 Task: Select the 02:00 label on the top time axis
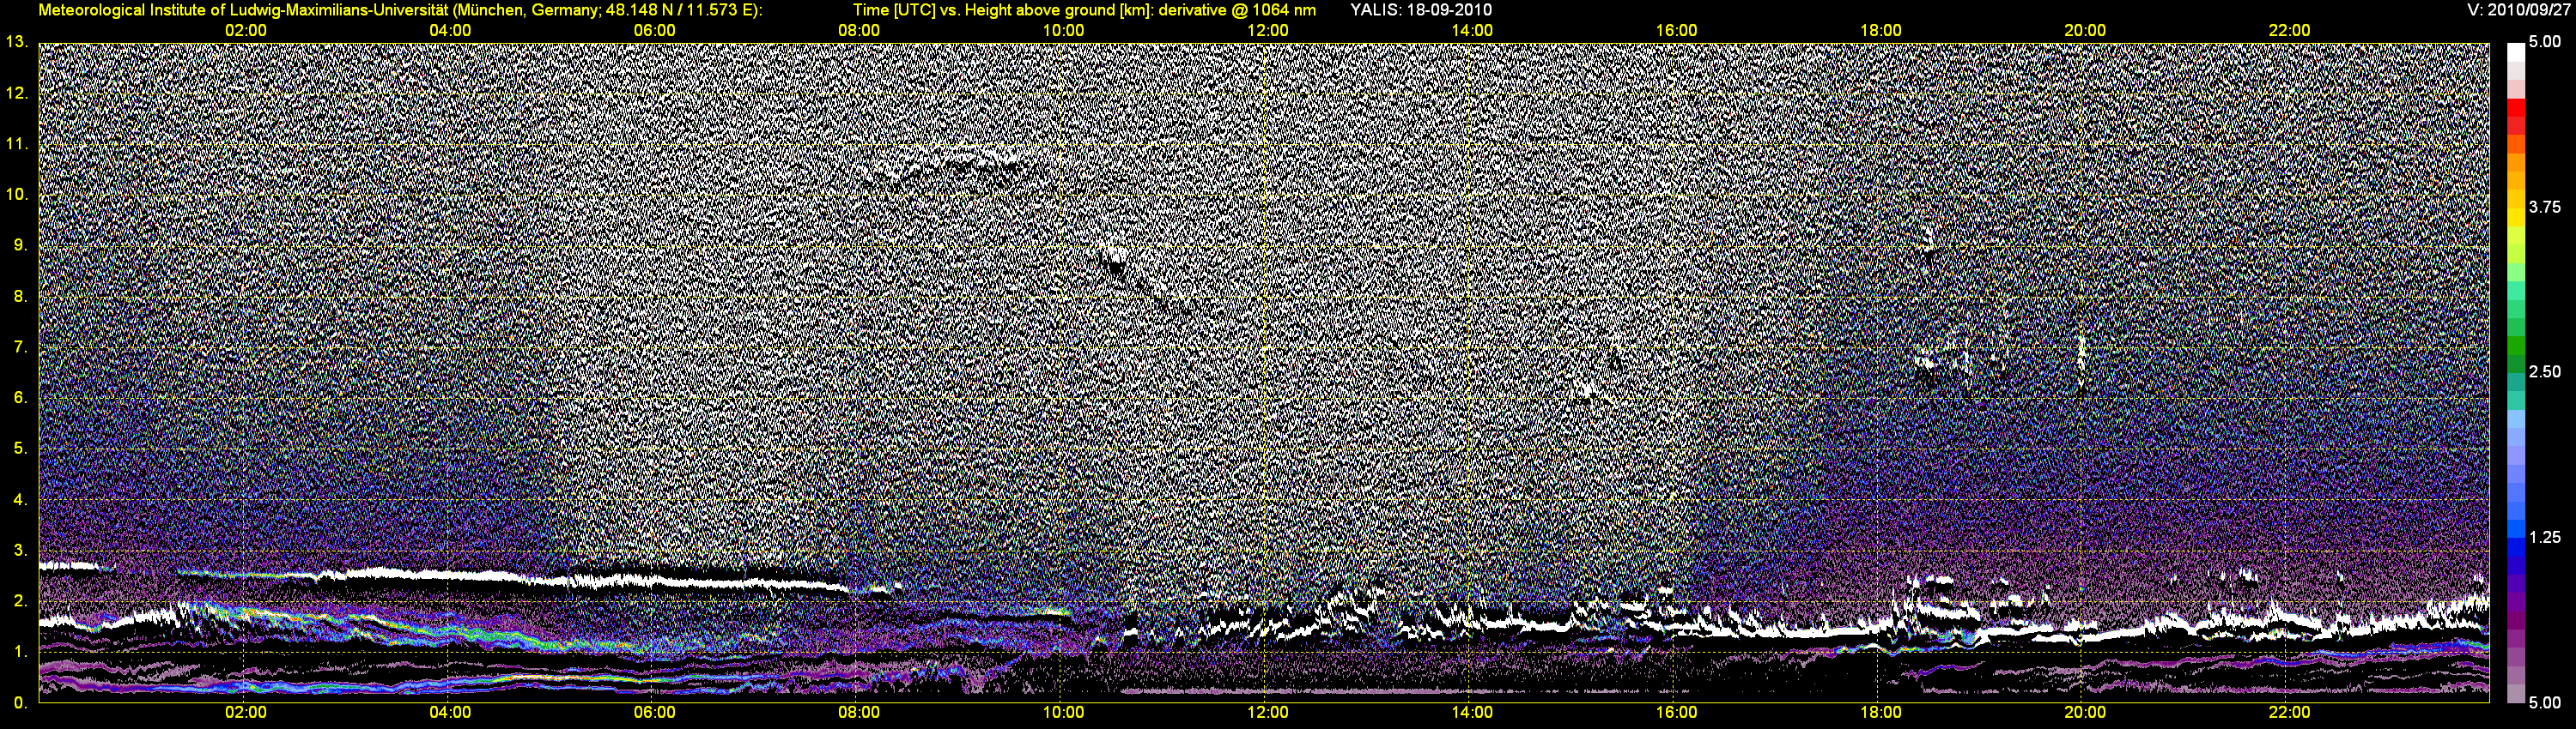tap(245, 31)
